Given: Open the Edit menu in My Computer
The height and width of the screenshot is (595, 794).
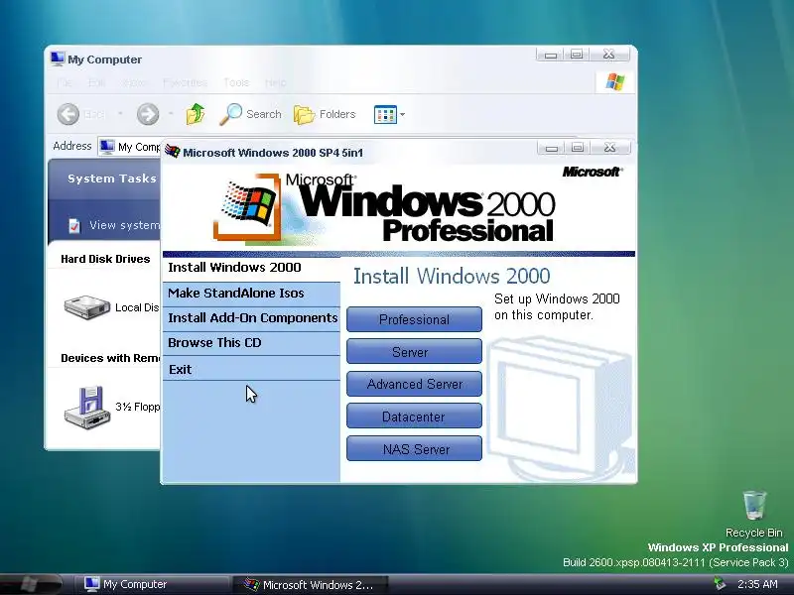Looking at the screenshot, I should point(96,82).
